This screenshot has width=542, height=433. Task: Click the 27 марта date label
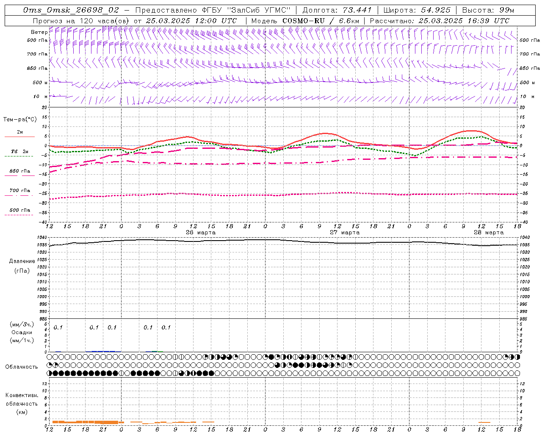(x=345, y=233)
